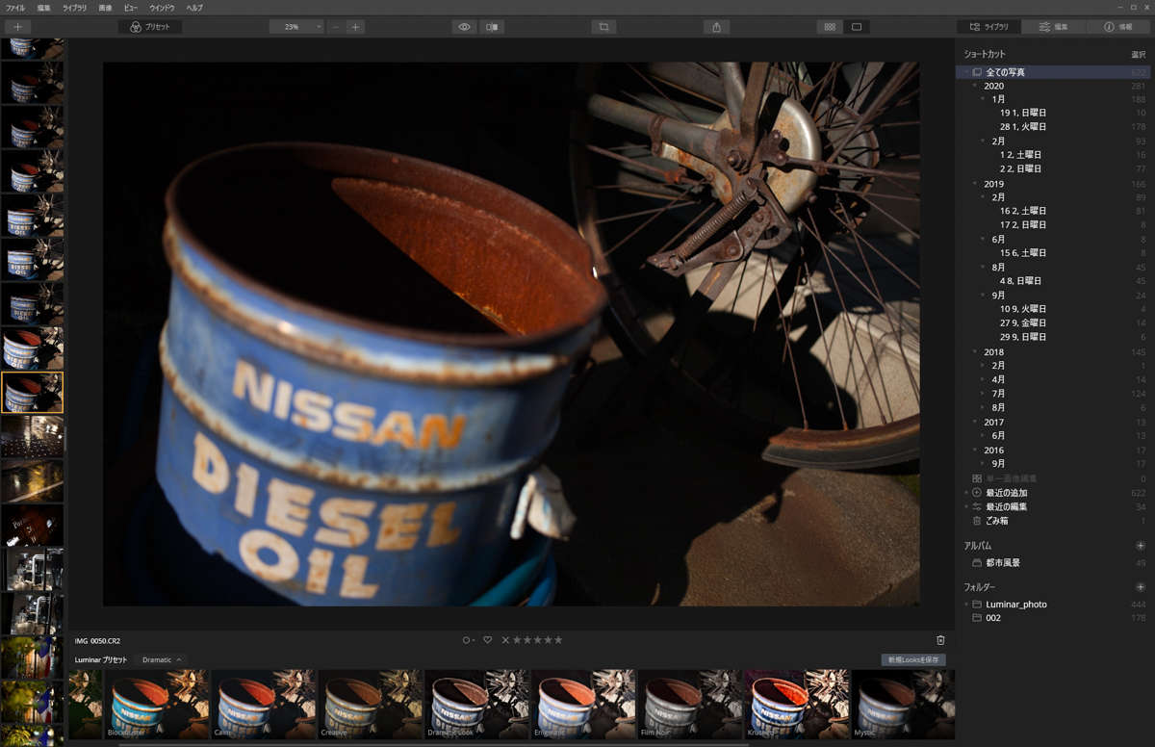Select the highlighted filmstrip thumbnail
Screen dimensions: 1155x747
pyautogui.click(x=33, y=393)
